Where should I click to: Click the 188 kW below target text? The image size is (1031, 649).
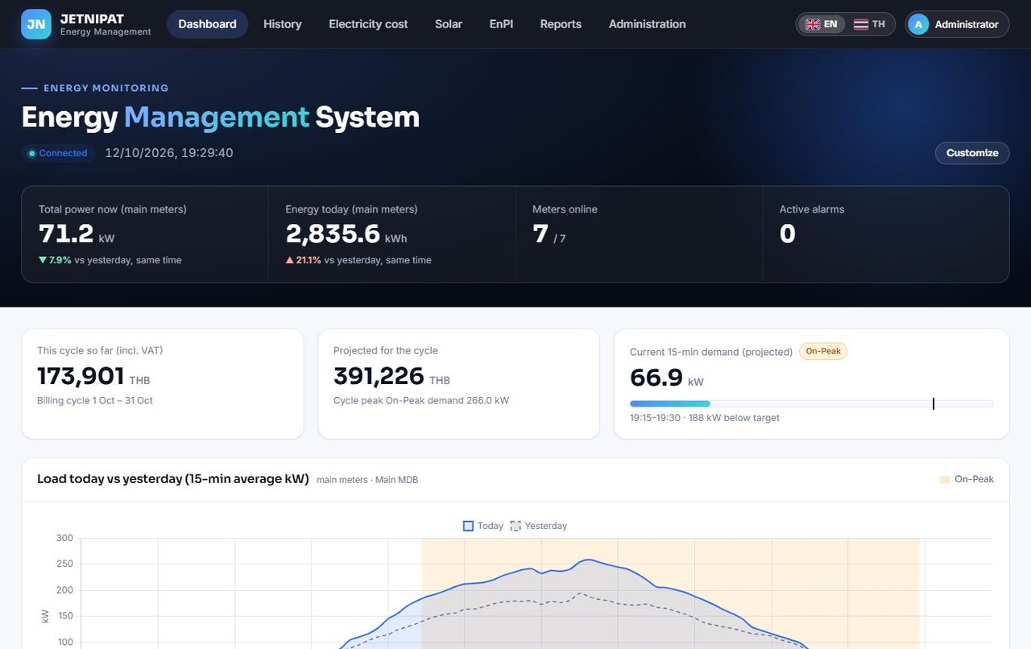734,418
